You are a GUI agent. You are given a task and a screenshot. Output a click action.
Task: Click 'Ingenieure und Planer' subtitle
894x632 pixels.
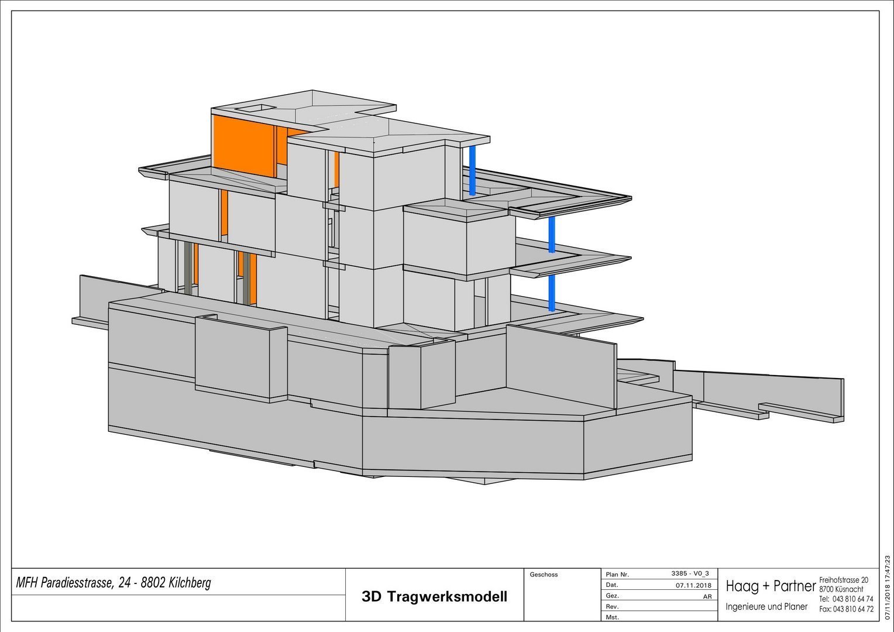766,607
